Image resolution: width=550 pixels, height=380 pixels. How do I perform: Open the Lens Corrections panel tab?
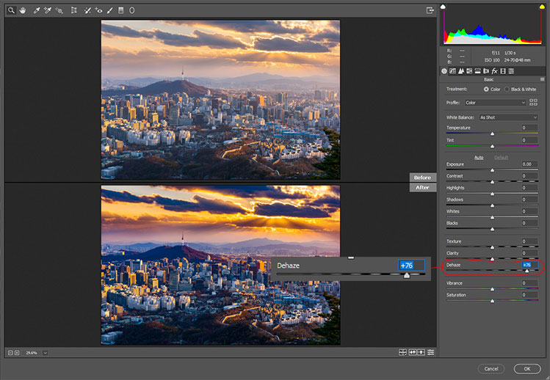(x=486, y=71)
